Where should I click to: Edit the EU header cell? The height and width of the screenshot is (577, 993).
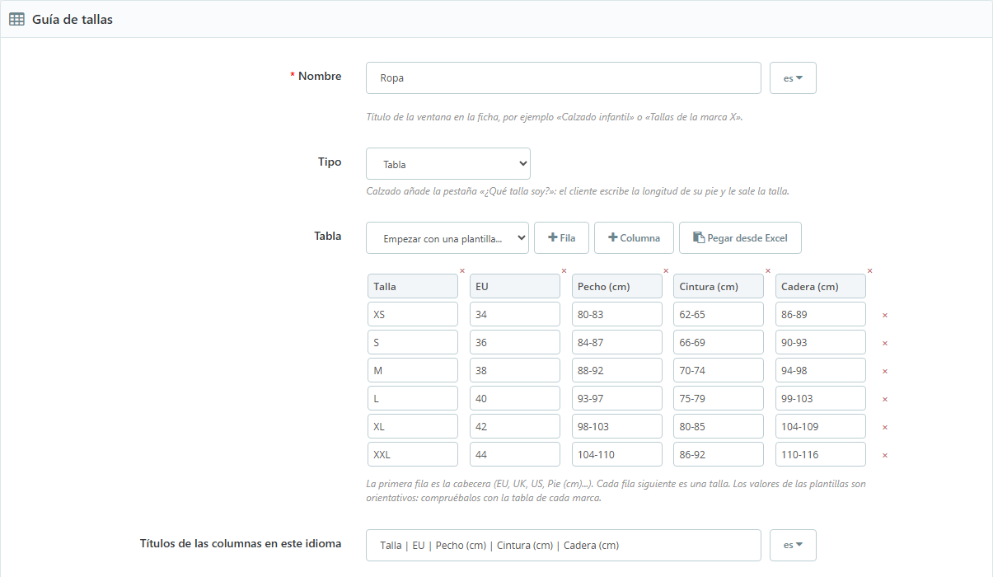pos(515,286)
